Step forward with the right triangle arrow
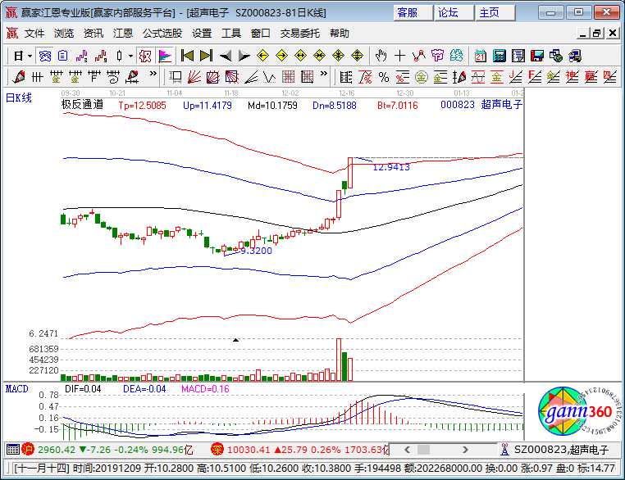Screen dimensions: 625x480 coord(244,56)
